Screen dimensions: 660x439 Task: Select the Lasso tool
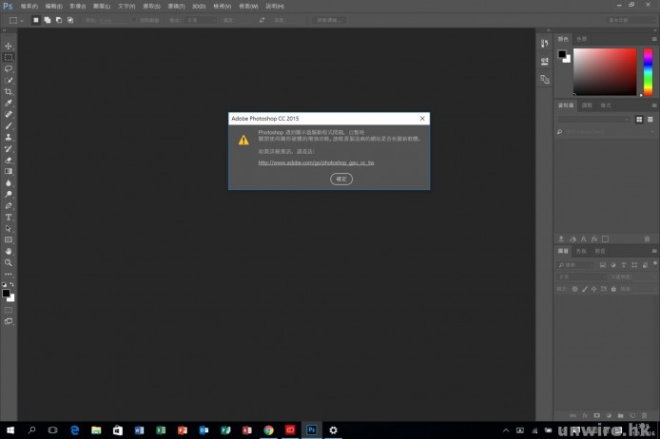(x=9, y=68)
